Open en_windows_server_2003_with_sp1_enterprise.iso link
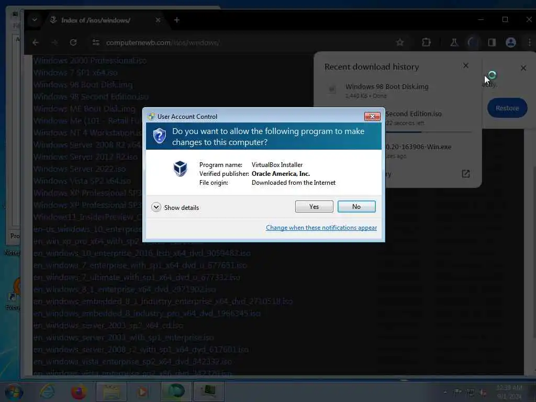Image resolution: width=536 pixels, height=402 pixels. pyautogui.click(x=124, y=338)
